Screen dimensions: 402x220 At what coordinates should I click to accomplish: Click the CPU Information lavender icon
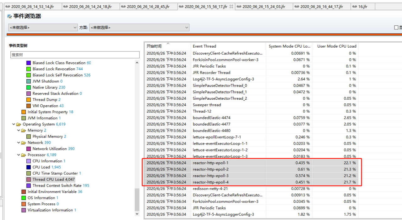pos(29,161)
